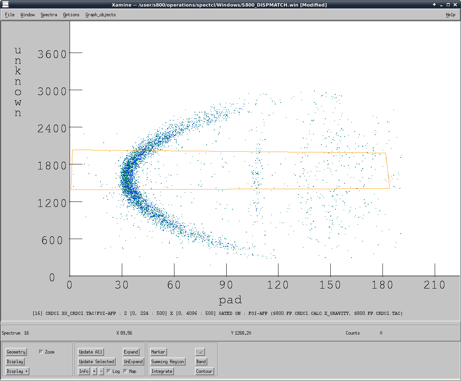461x381 pixels.
Task: Expand the Graph_objects menu
Action: [x=101, y=15]
